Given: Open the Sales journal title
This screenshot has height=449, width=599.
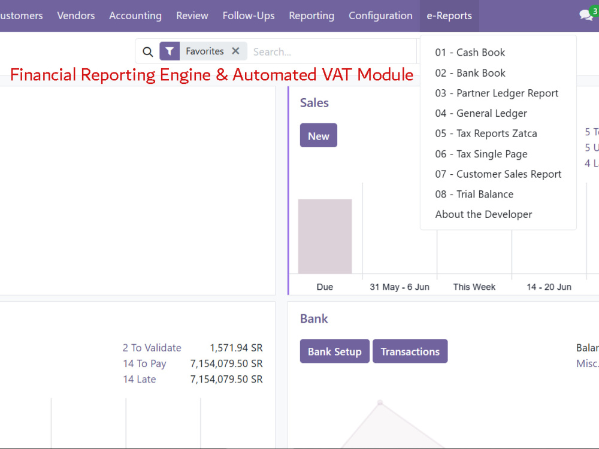Looking at the screenshot, I should [x=314, y=103].
